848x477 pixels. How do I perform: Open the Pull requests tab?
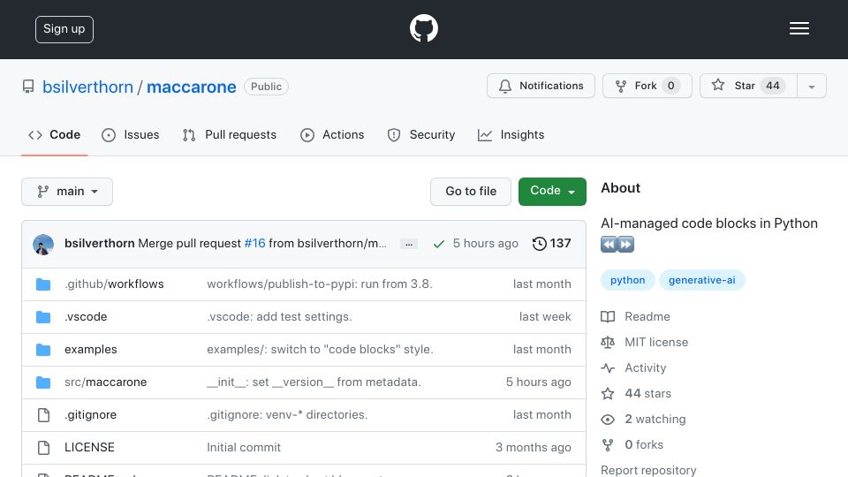[230, 134]
